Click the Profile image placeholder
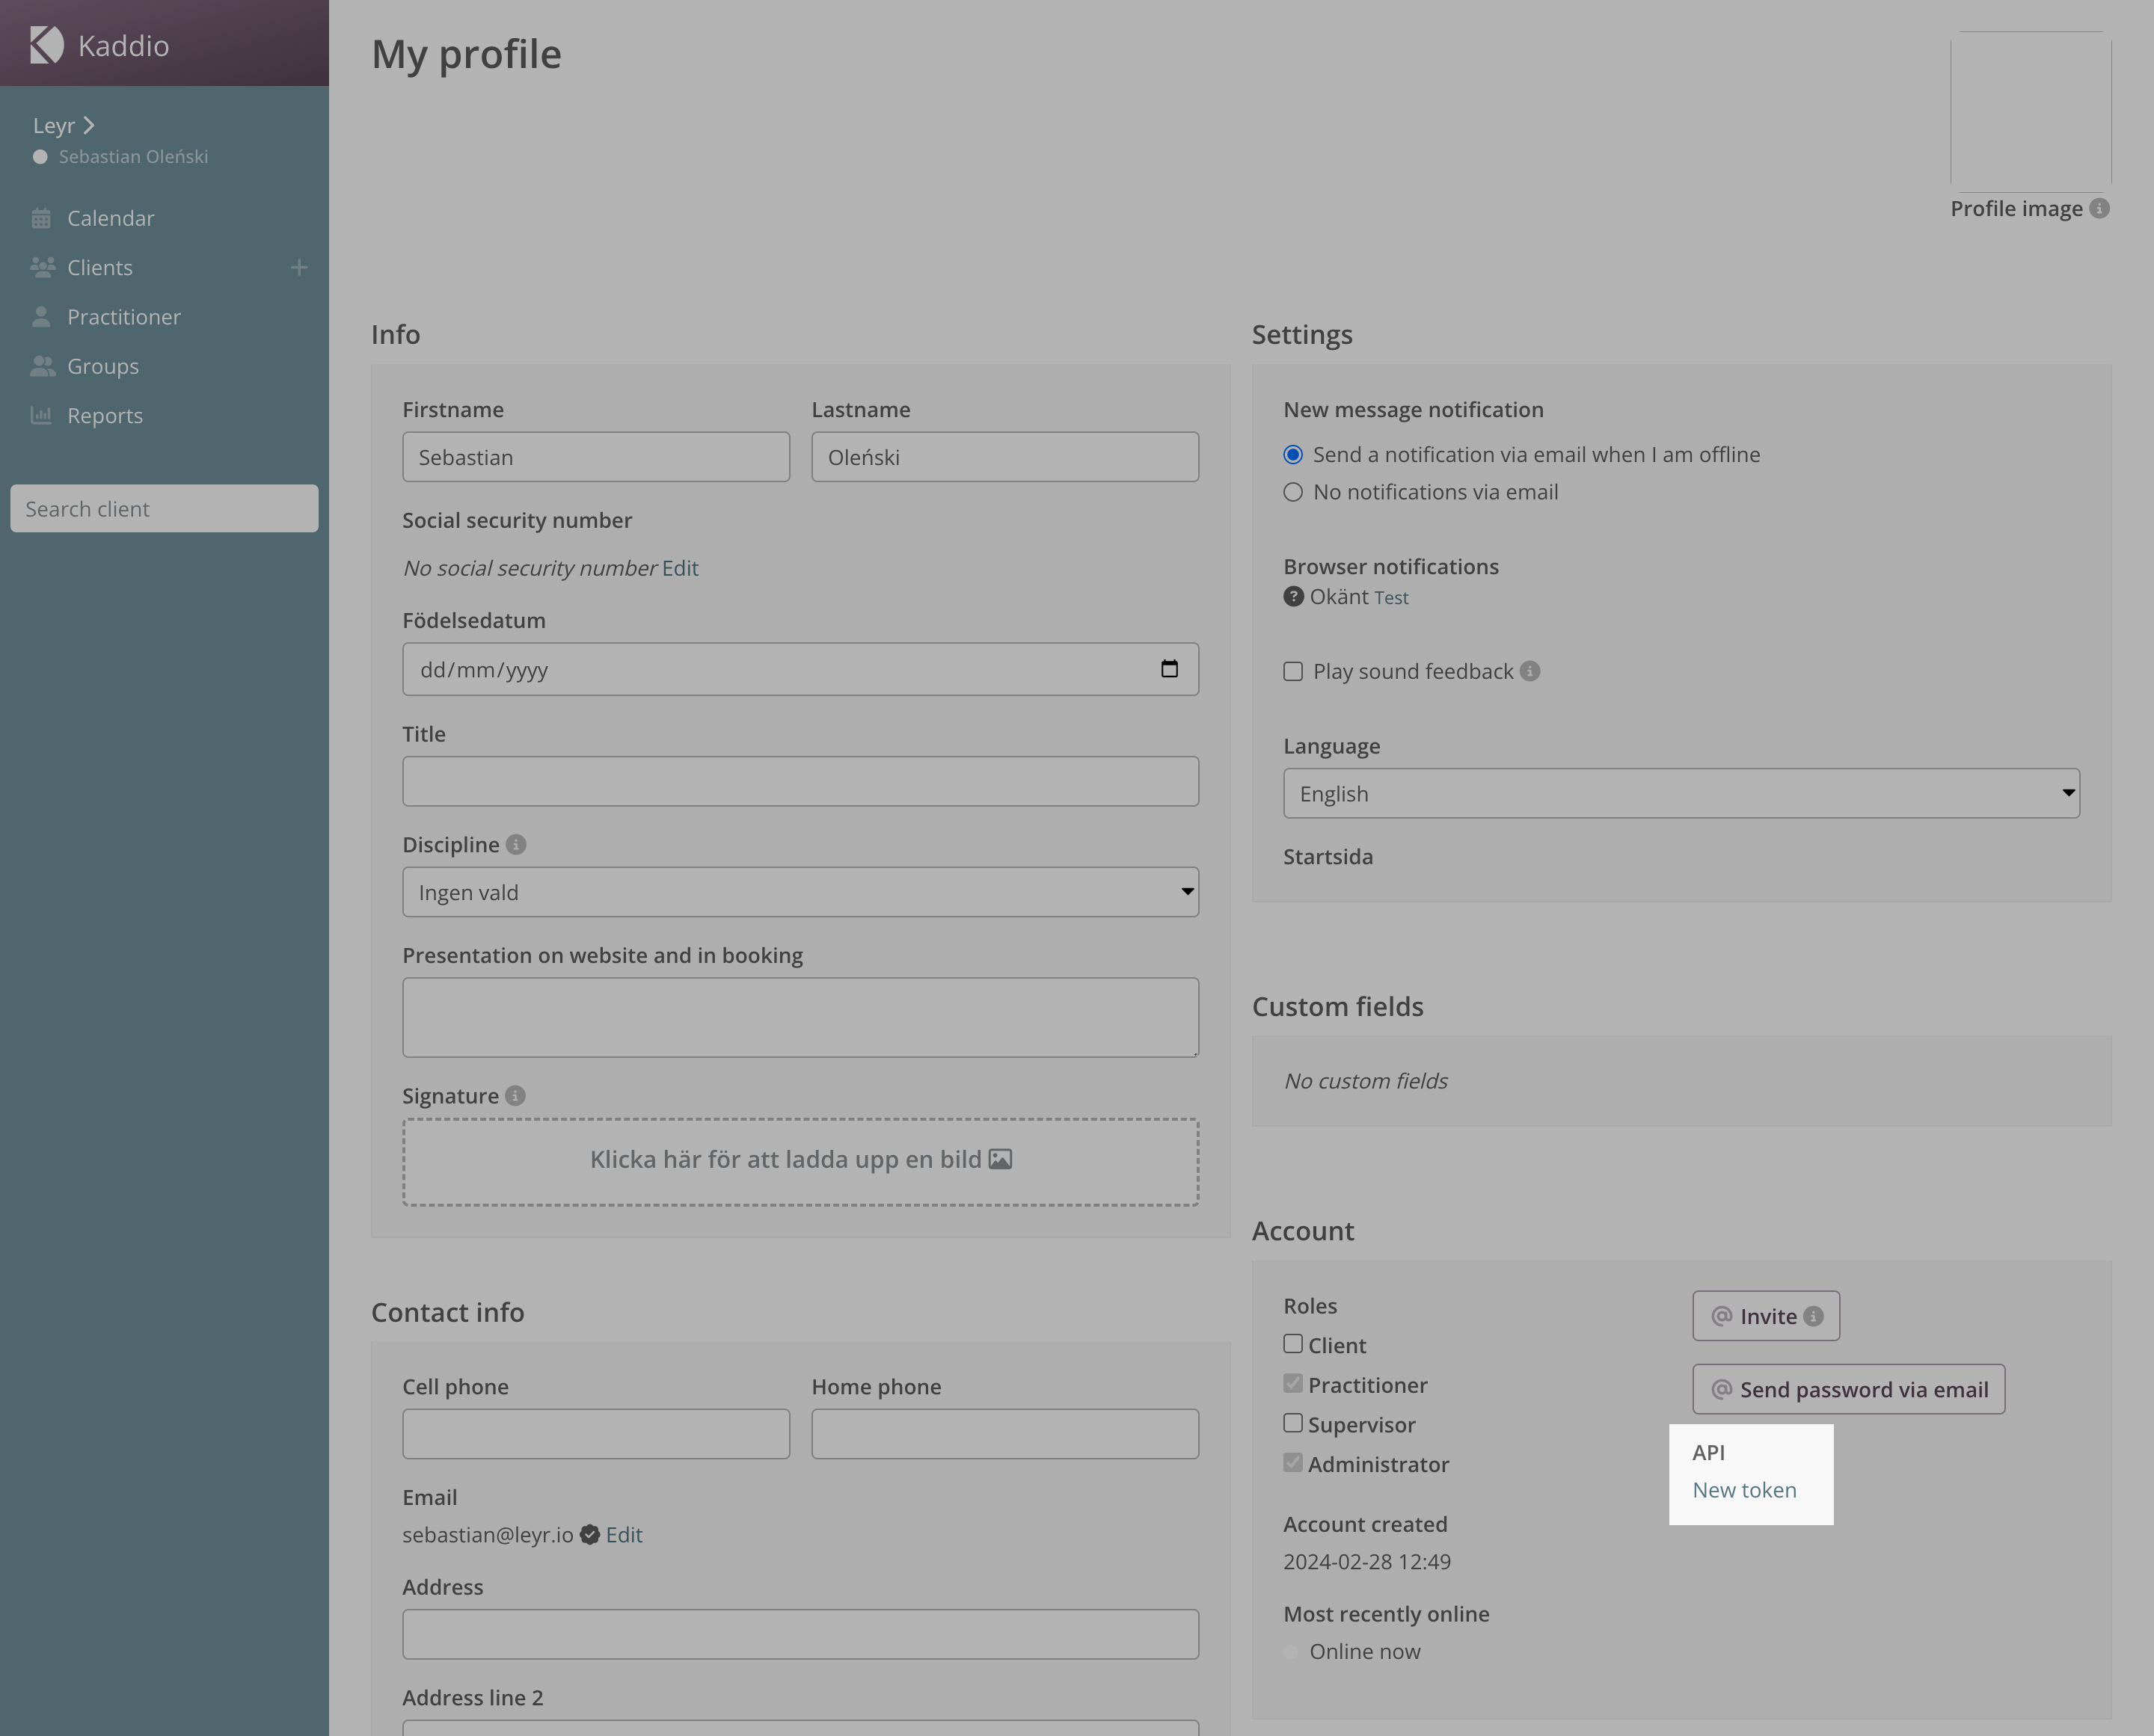The image size is (2154, 1736). point(2031,111)
